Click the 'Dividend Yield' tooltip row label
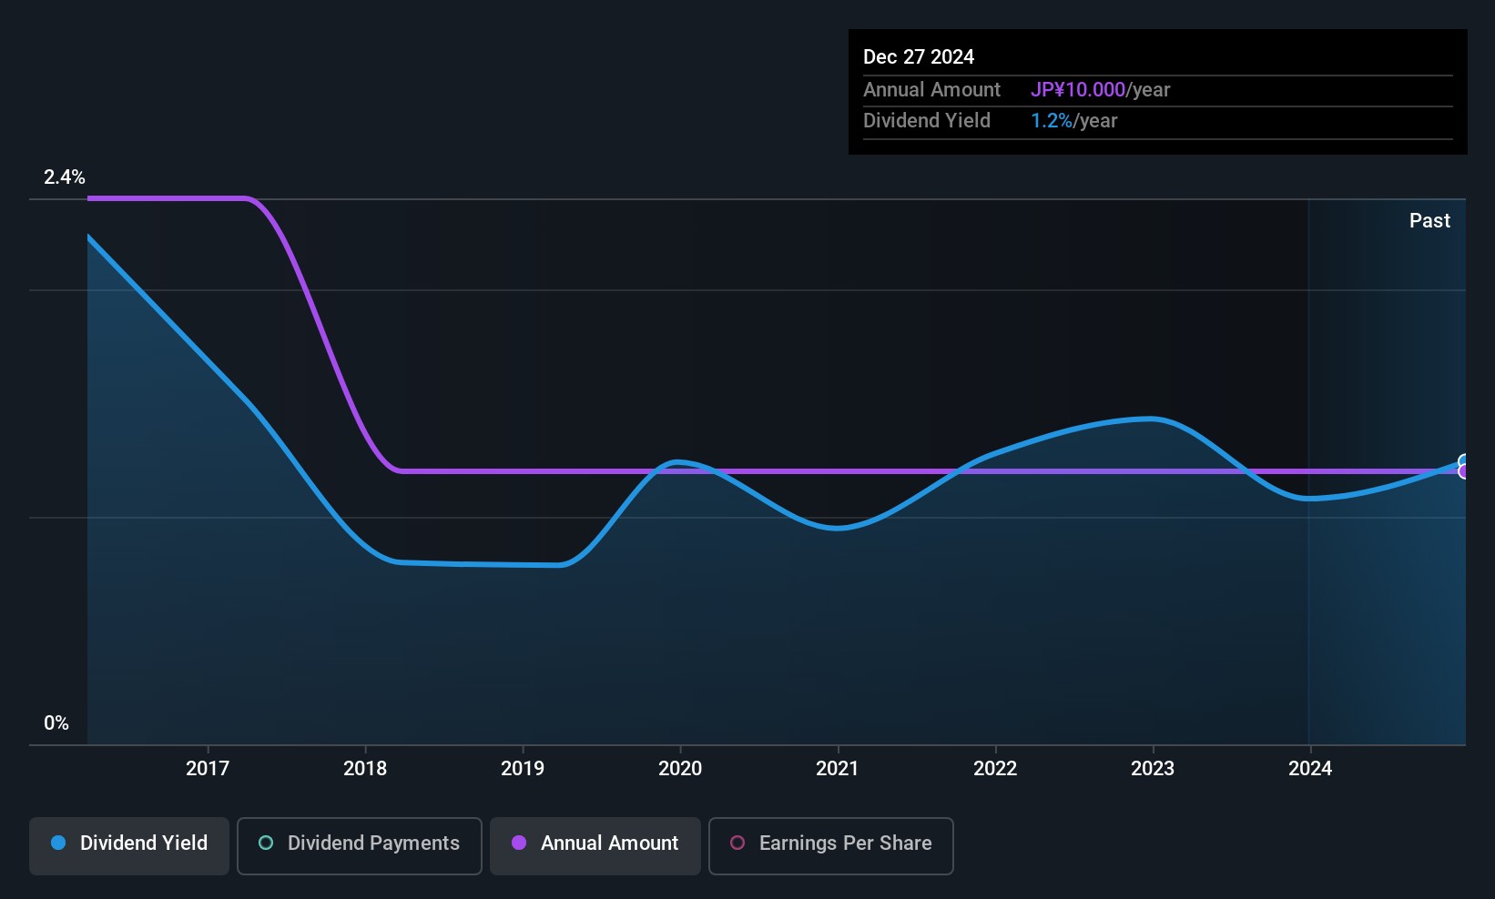1495x899 pixels. (927, 120)
